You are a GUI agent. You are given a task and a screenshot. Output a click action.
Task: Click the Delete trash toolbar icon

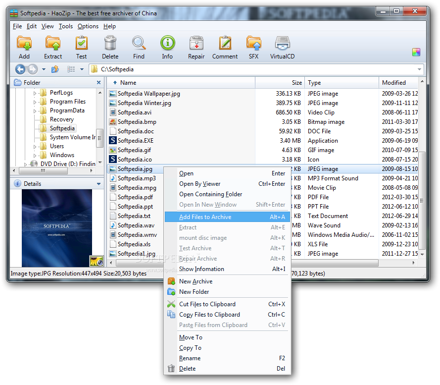point(110,43)
